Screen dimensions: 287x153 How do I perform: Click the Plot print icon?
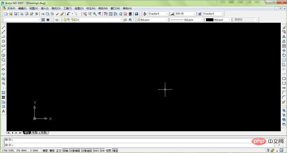point(22,14)
